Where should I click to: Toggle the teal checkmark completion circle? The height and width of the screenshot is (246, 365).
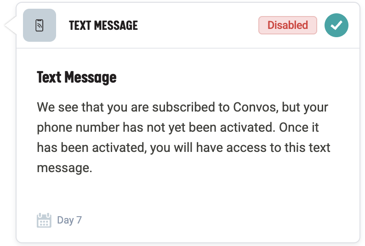point(336,26)
